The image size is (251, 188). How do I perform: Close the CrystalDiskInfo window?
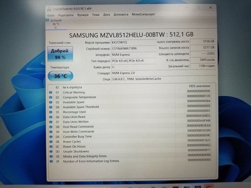210,8
